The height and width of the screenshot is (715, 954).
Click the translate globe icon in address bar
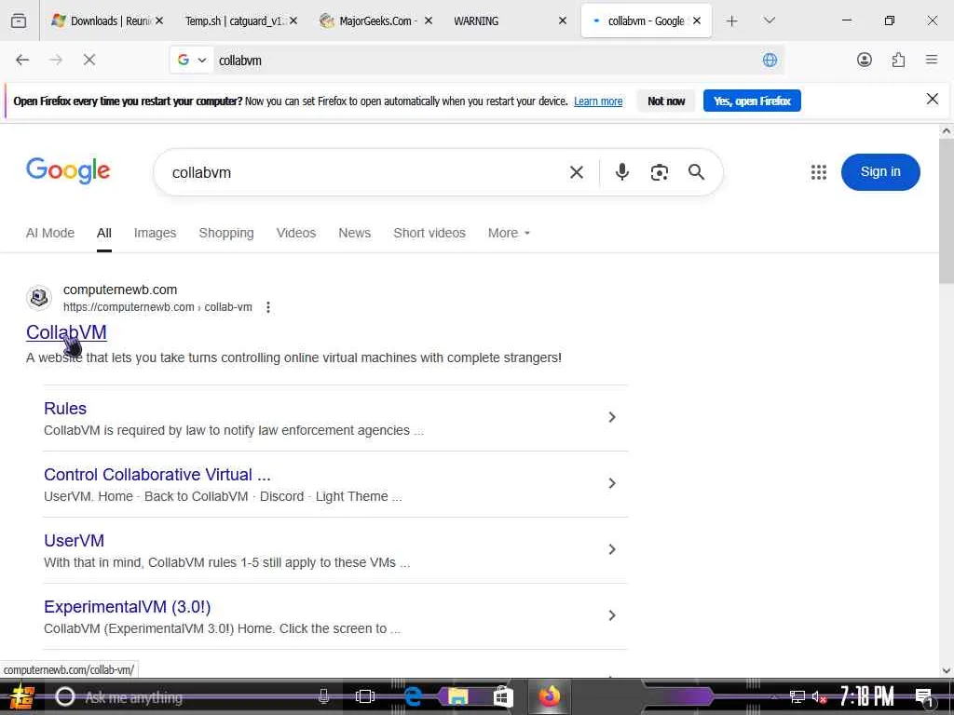pos(770,60)
